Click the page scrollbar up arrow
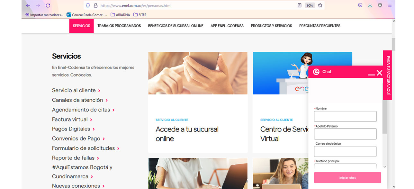This screenshot has width=414, height=189. [393, 21]
